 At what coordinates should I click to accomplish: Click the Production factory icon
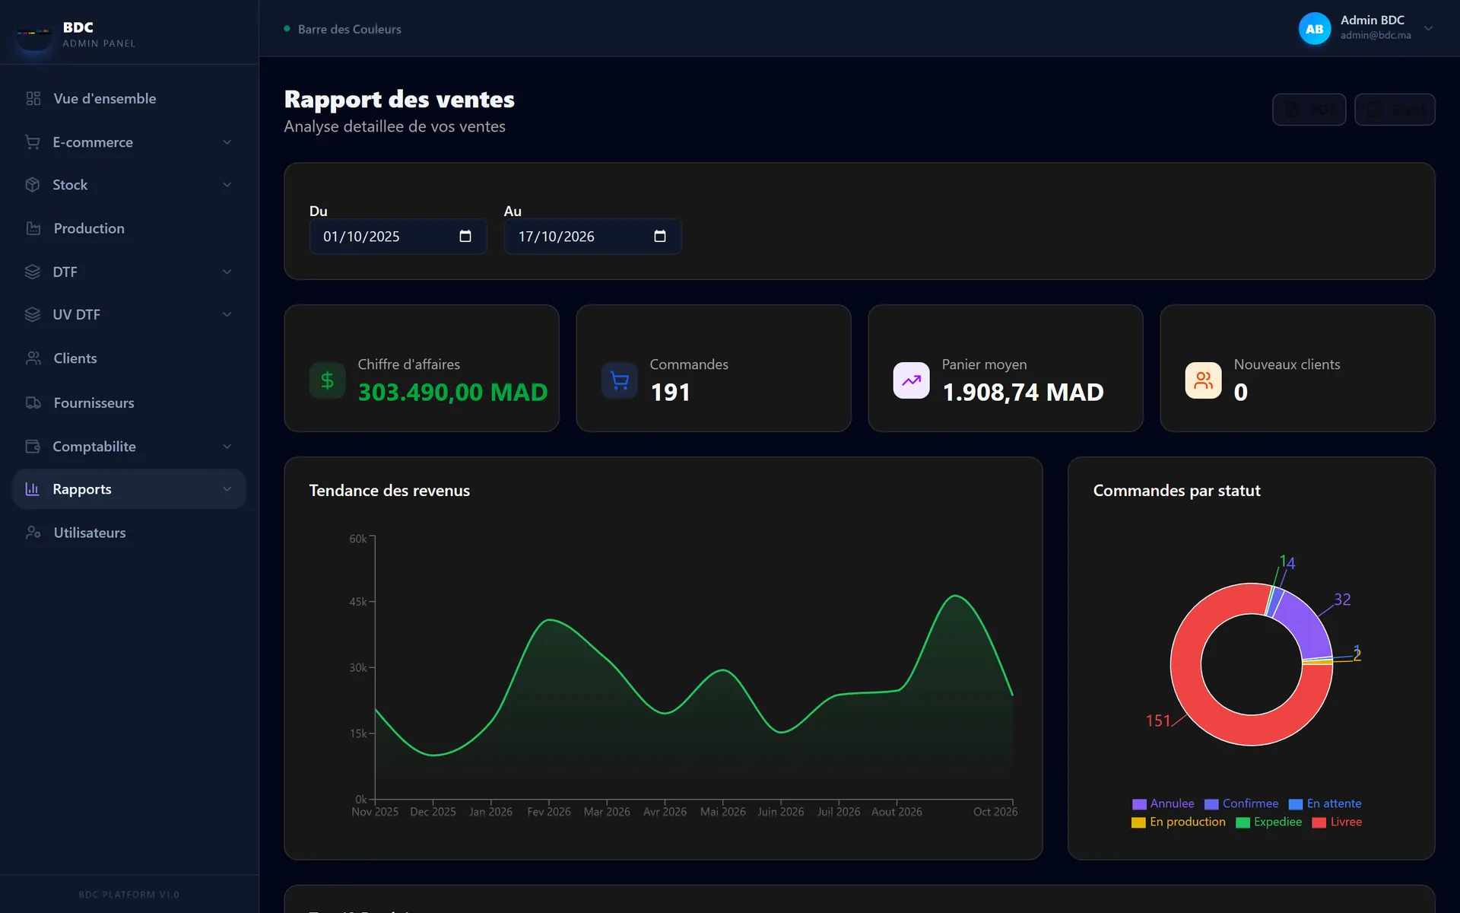[33, 228]
